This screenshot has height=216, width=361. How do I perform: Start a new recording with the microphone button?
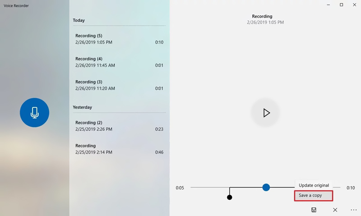click(34, 112)
